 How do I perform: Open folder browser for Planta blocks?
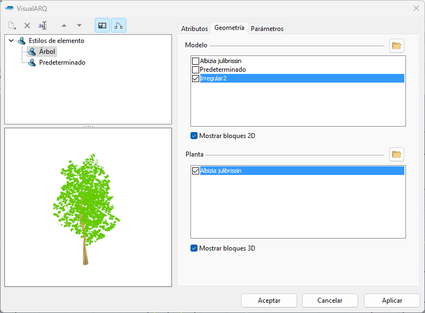point(397,155)
